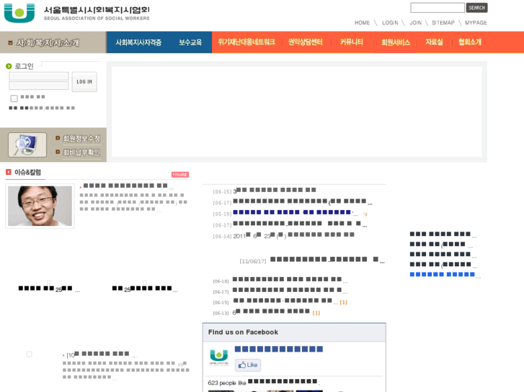
Task: Toggle the checkbox below the login fields
Action: pyautogui.click(x=14, y=99)
